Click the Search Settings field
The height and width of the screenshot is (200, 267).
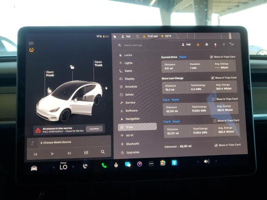[x=142, y=45]
